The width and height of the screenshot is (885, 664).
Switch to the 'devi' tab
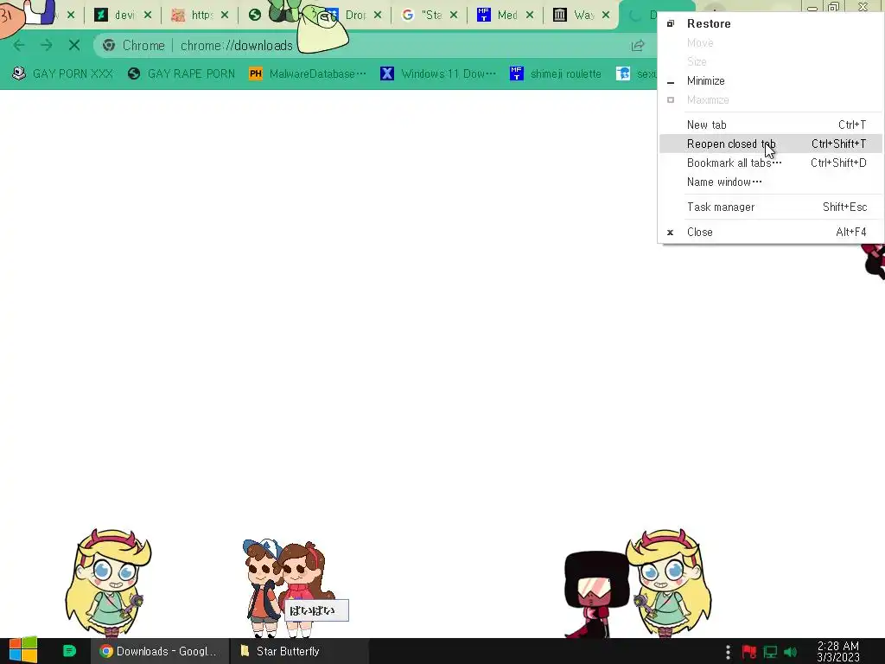point(116,16)
